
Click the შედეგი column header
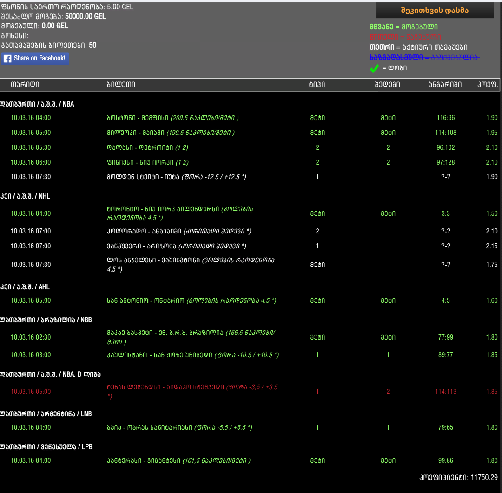[388, 85]
